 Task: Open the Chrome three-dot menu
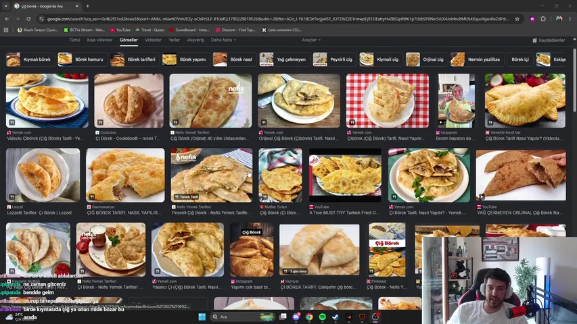[x=570, y=19]
